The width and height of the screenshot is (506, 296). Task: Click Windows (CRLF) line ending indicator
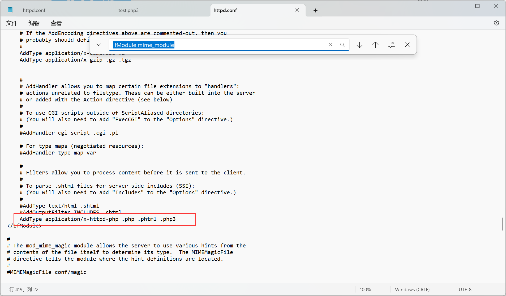click(x=412, y=289)
